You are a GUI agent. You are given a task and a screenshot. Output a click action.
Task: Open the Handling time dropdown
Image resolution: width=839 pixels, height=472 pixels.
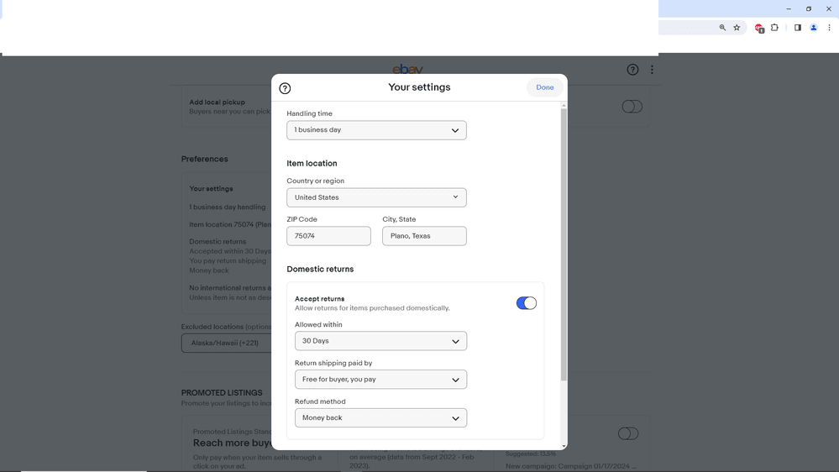click(x=376, y=130)
